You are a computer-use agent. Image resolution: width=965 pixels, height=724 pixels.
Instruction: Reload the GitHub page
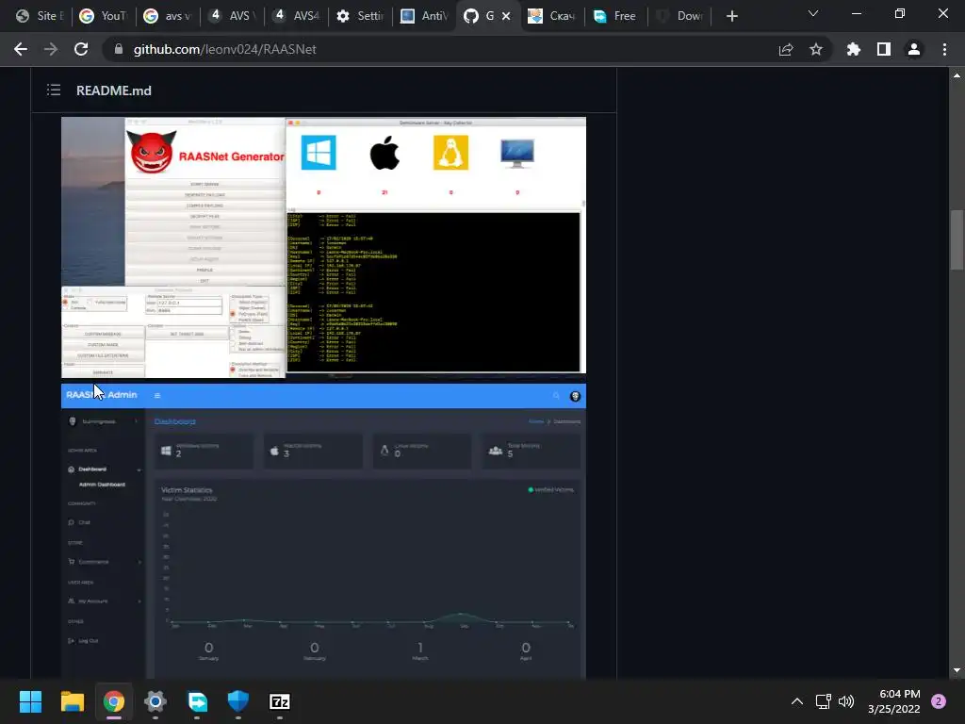[81, 49]
